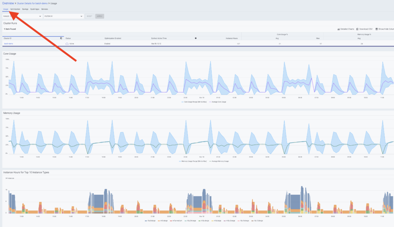Image resolution: width=394 pixels, height=227 pixels.
Task: Switch to the Optimization tab
Action: (x=15, y=9)
